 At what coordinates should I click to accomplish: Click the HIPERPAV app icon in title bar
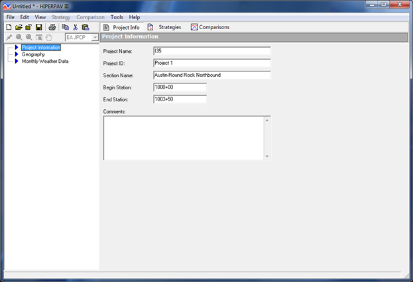click(x=7, y=7)
